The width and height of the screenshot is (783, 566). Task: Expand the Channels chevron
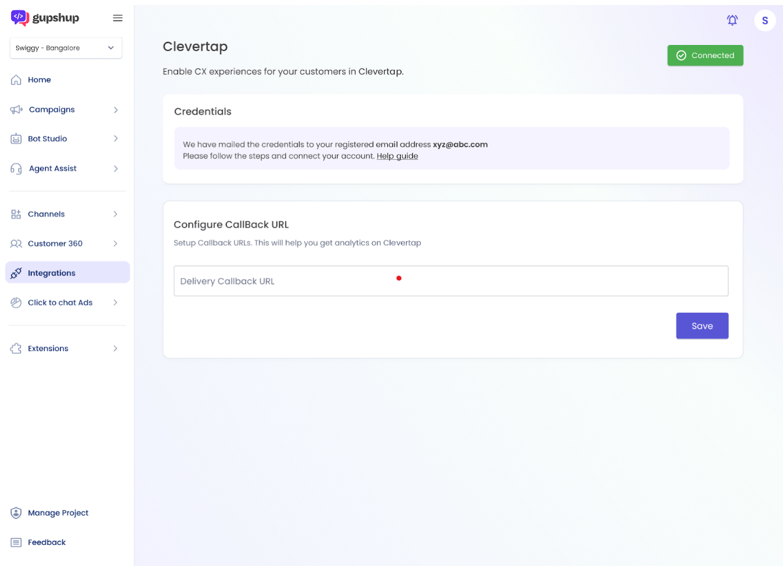116,214
